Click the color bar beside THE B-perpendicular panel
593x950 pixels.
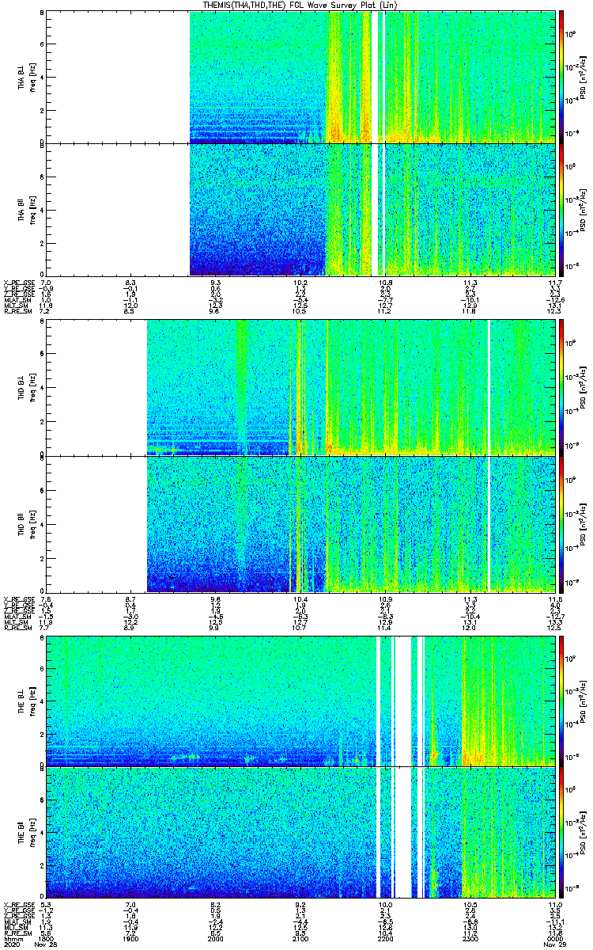pyautogui.click(x=561, y=701)
